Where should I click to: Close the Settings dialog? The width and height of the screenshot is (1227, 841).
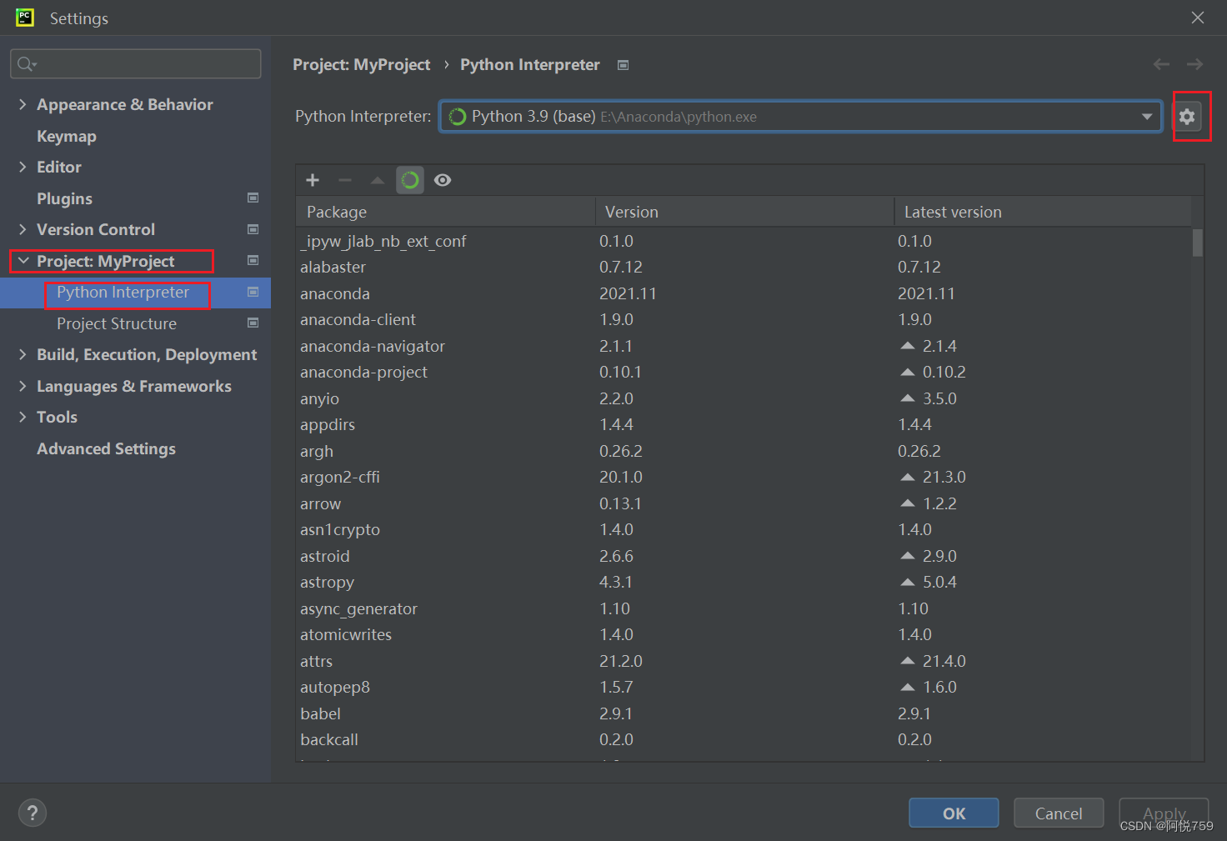(1198, 18)
